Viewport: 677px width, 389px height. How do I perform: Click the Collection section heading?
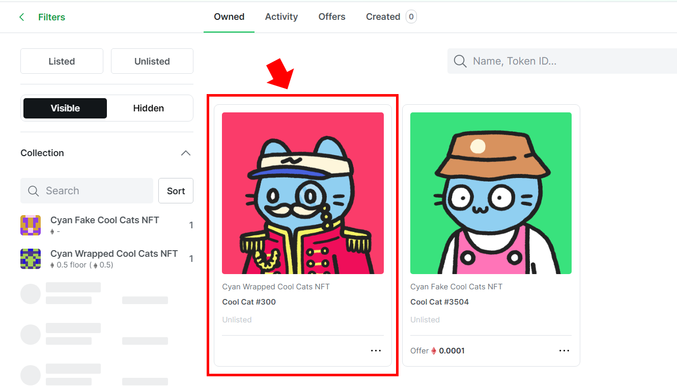42,153
